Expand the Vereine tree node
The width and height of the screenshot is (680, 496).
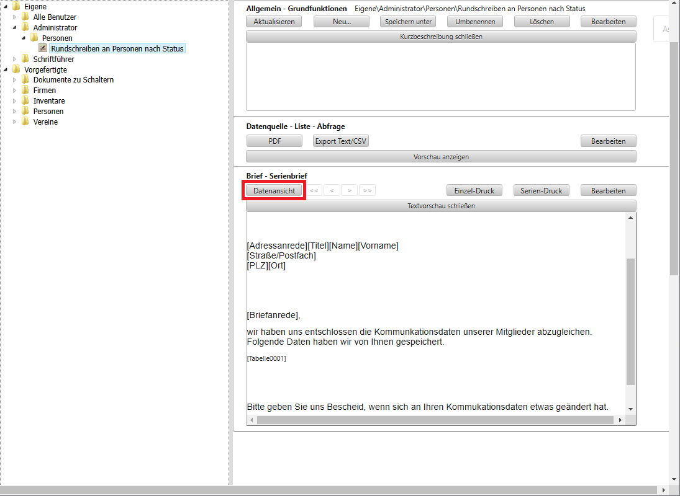pos(15,122)
